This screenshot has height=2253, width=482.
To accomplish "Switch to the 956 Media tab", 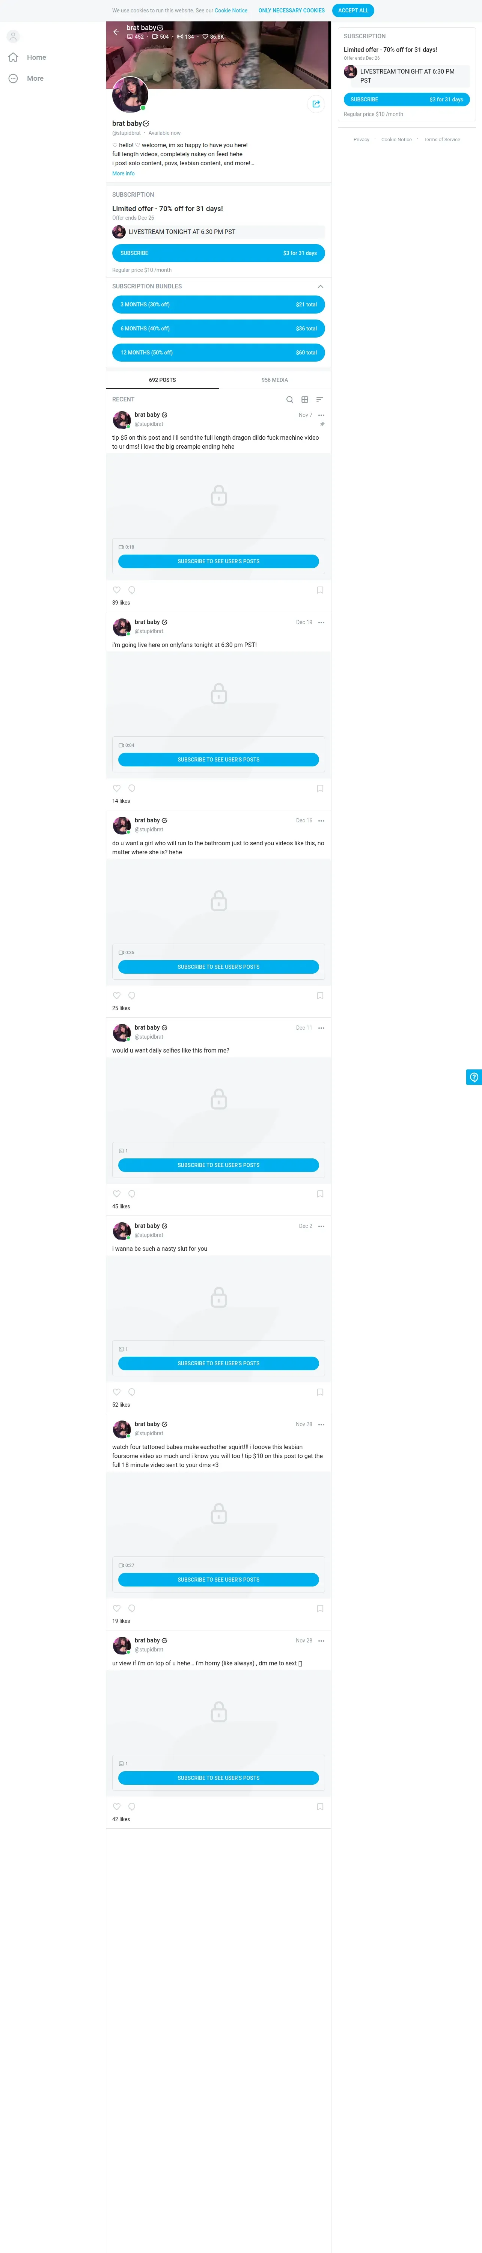I will [x=275, y=380].
